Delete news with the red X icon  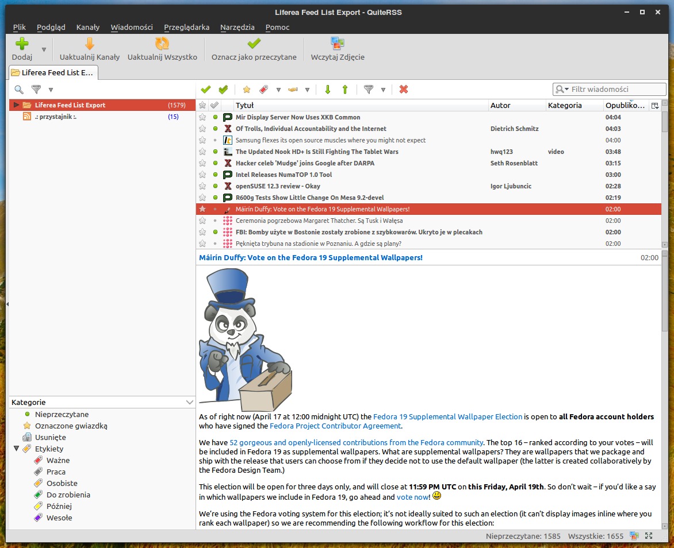403,90
